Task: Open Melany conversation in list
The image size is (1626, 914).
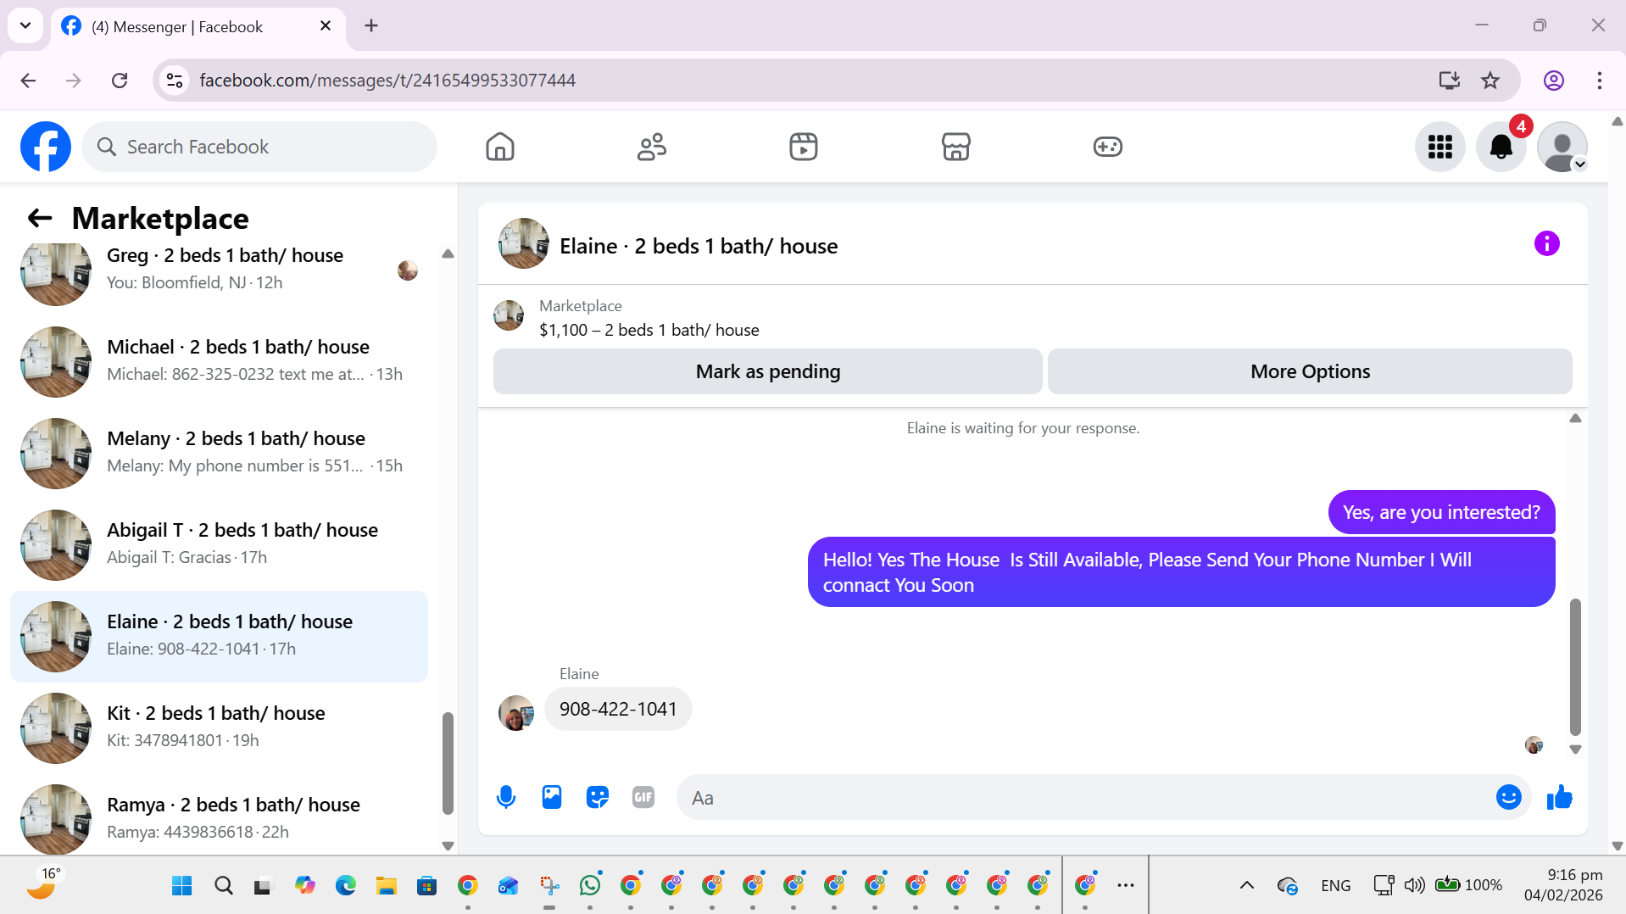Action: click(x=219, y=454)
